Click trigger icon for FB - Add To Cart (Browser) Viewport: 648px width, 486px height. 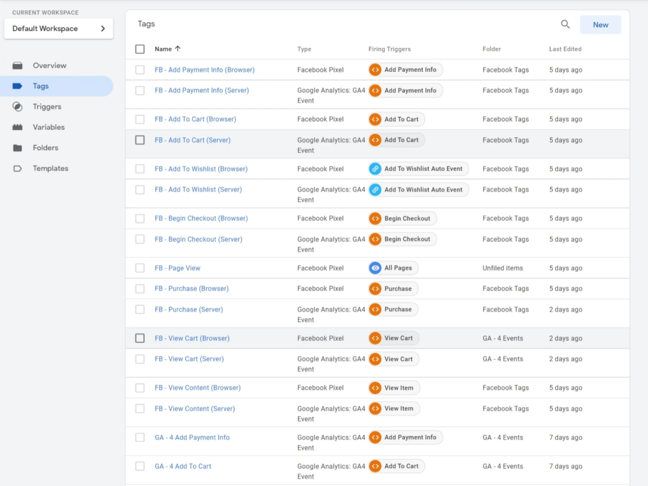375,119
